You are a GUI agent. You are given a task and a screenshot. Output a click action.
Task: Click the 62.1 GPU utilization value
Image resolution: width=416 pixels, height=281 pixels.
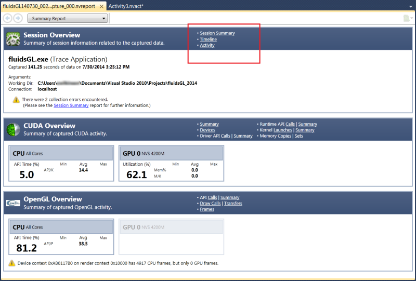point(137,175)
